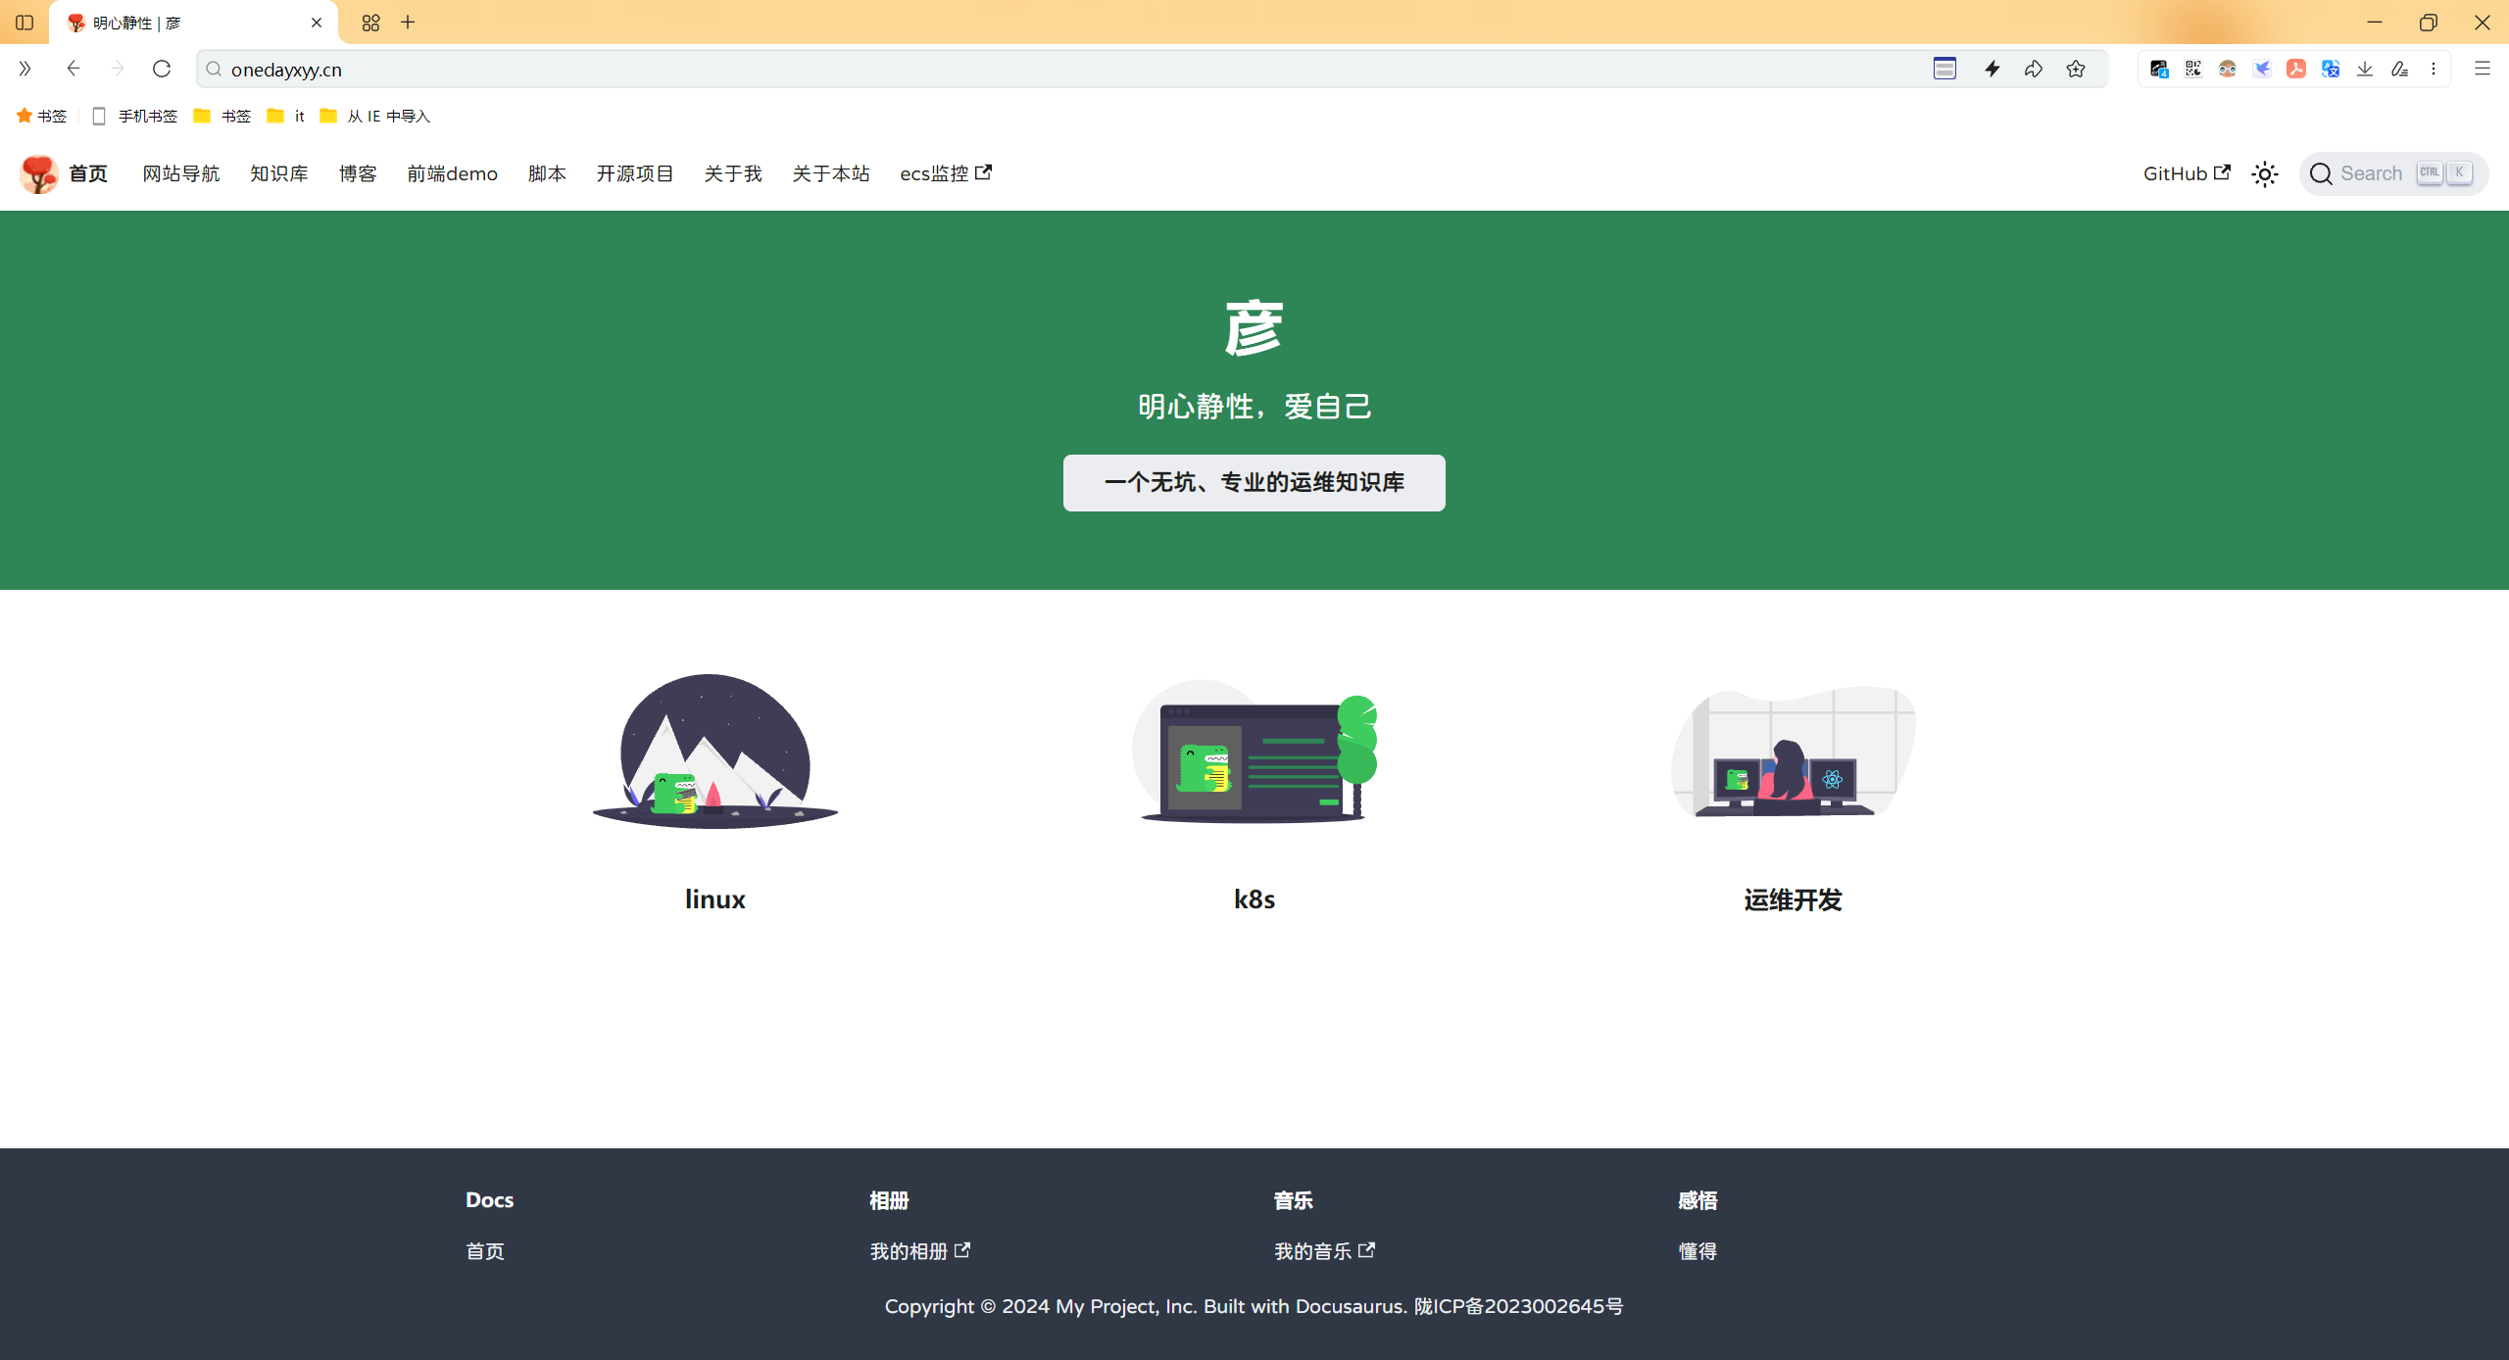Click the 一个无坑、专业的运维知识库 button
Screen dimensions: 2509x1360
(x=1254, y=482)
